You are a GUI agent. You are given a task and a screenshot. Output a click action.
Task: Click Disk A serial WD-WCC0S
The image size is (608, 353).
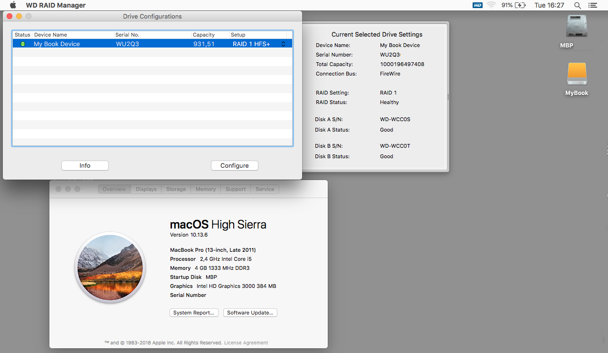395,119
